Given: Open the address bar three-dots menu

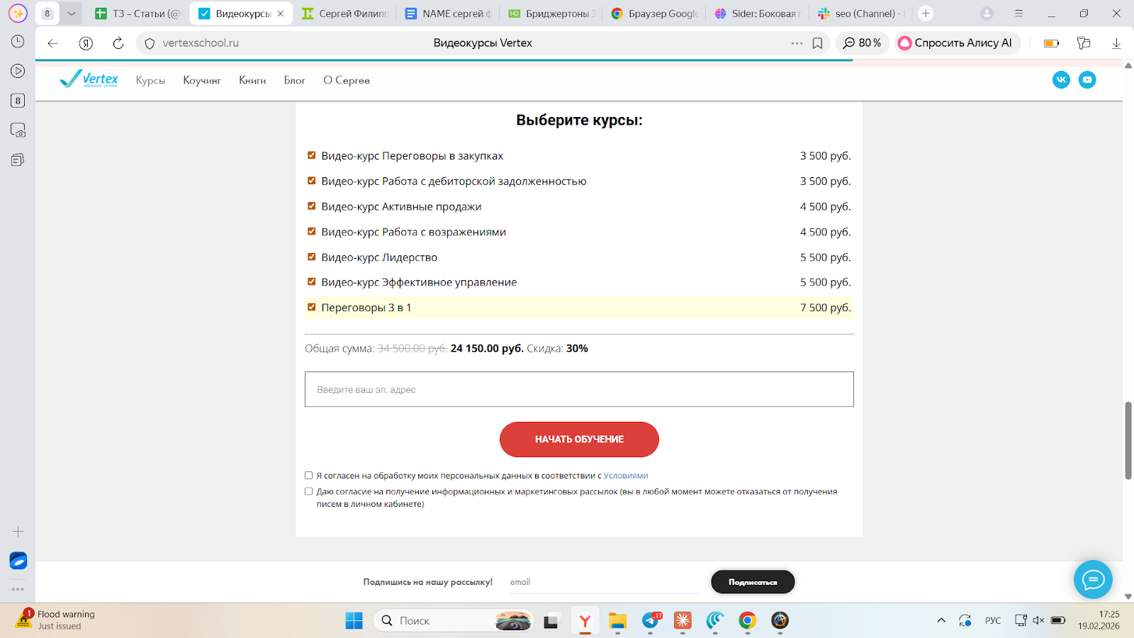Looking at the screenshot, I should (797, 43).
